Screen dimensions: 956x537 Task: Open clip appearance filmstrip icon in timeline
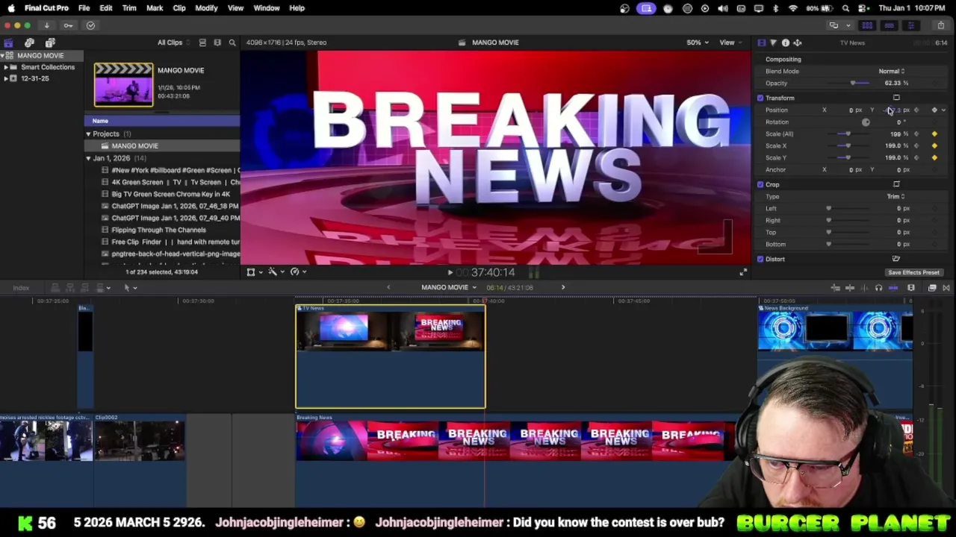[x=911, y=288]
